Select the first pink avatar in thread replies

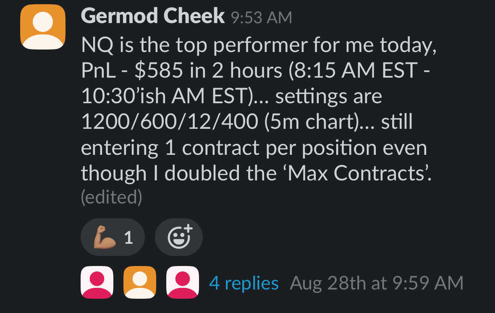click(97, 282)
